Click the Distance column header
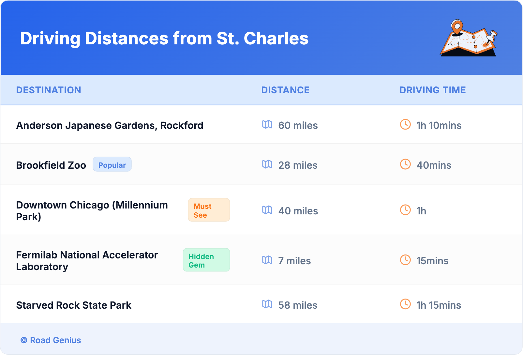This screenshot has height=355, width=523. tap(285, 90)
